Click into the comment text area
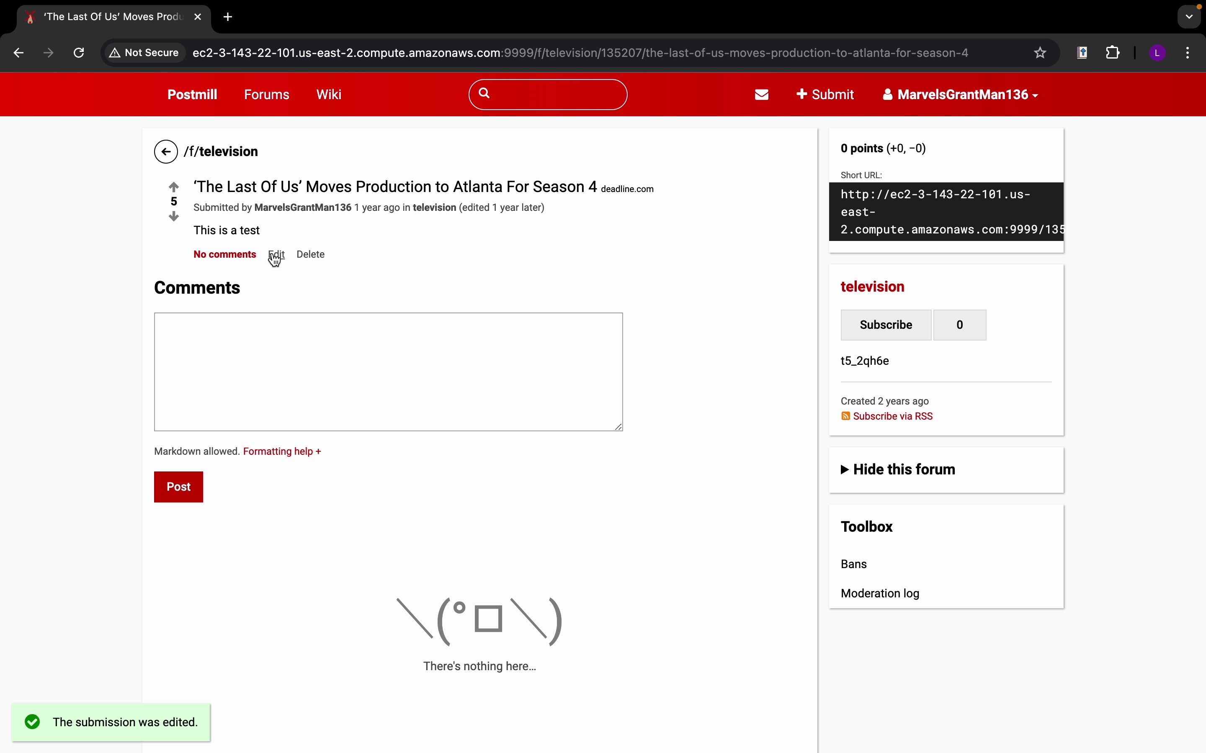The width and height of the screenshot is (1206, 753). pos(388,371)
